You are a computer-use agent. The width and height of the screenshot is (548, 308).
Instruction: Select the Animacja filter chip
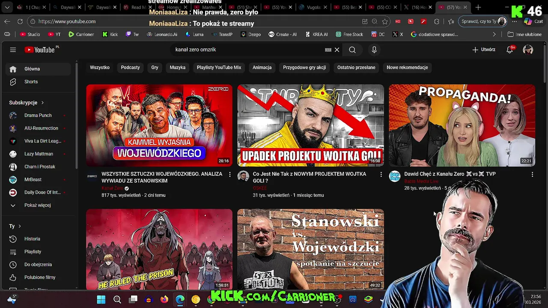262,68
